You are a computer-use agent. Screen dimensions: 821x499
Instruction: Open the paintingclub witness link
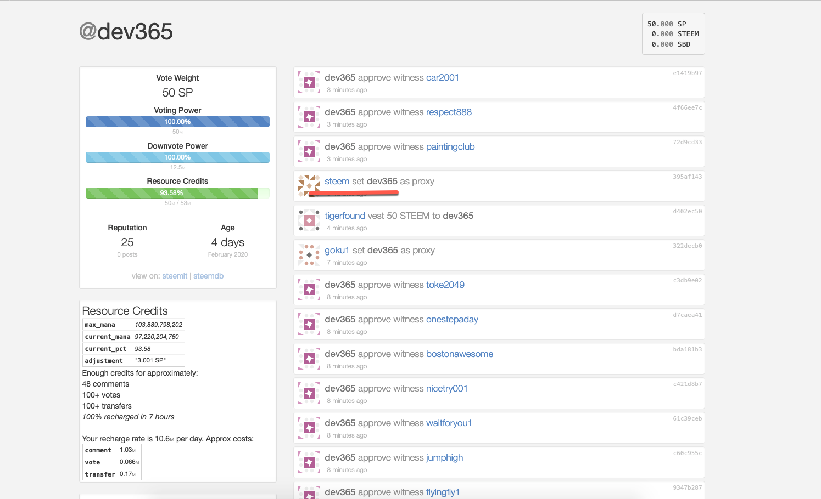450,147
